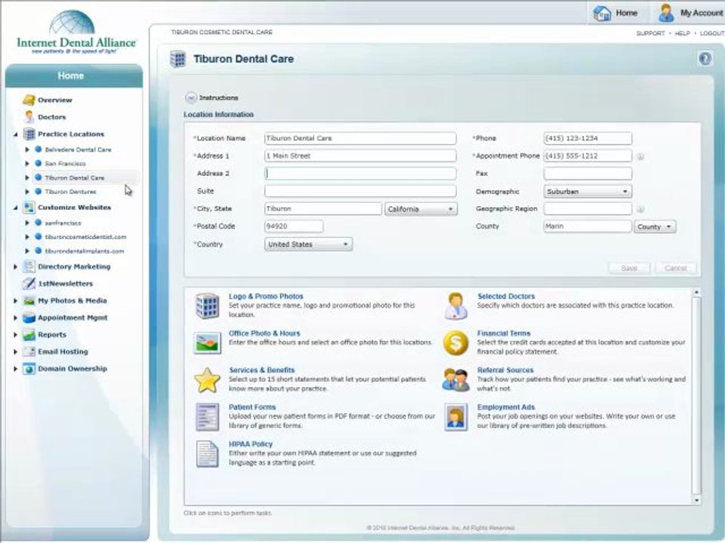Click the blue help question-mark icon
This screenshot has height=543, width=725.
point(705,59)
